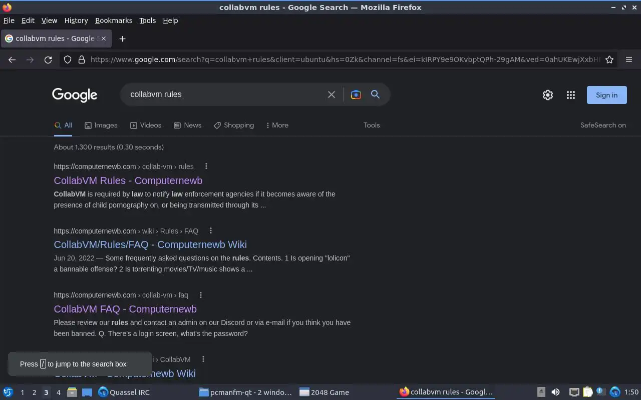
Task: Close the collabvm rules tab
Action: tap(103, 38)
